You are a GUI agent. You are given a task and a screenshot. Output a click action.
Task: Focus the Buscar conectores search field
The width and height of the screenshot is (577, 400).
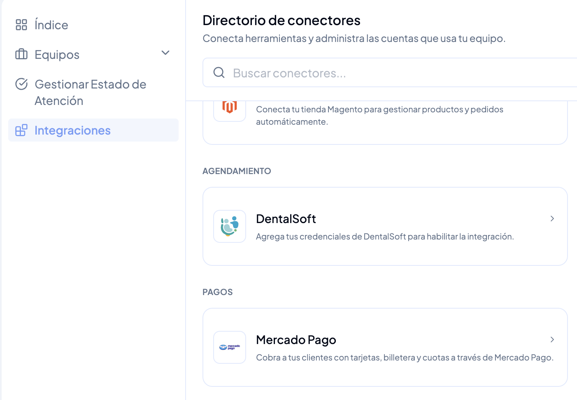tap(390, 73)
